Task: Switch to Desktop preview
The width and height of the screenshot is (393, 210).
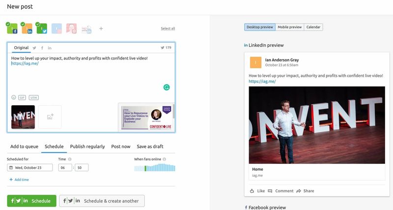Action: pos(260,27)
